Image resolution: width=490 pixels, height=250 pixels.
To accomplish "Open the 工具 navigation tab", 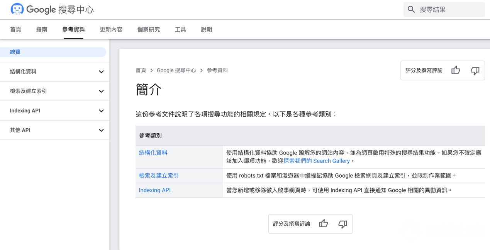I will [180, 29].
